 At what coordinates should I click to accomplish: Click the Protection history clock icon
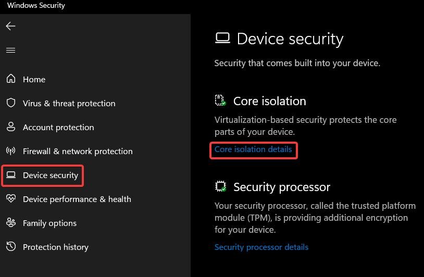pyautogui.click(x=11, y=246)
